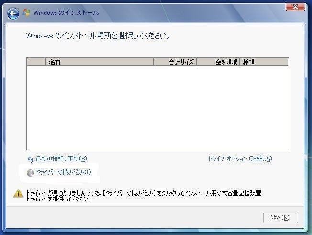This screenshot has height=235, width=312.
Task: Click the 次へ(N) button
Action: click(280, 218)
